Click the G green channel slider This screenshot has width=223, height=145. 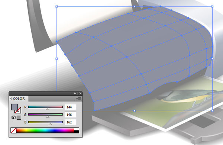(45, 115)
